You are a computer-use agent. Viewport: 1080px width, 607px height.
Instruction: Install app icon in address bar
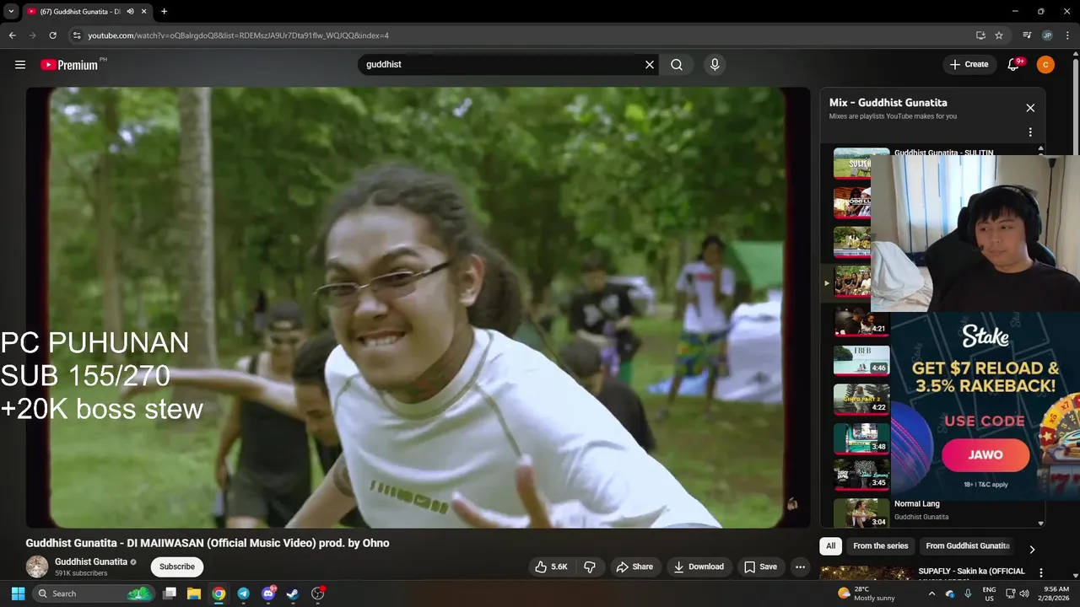pyautogui.click(x=980, y=35)
